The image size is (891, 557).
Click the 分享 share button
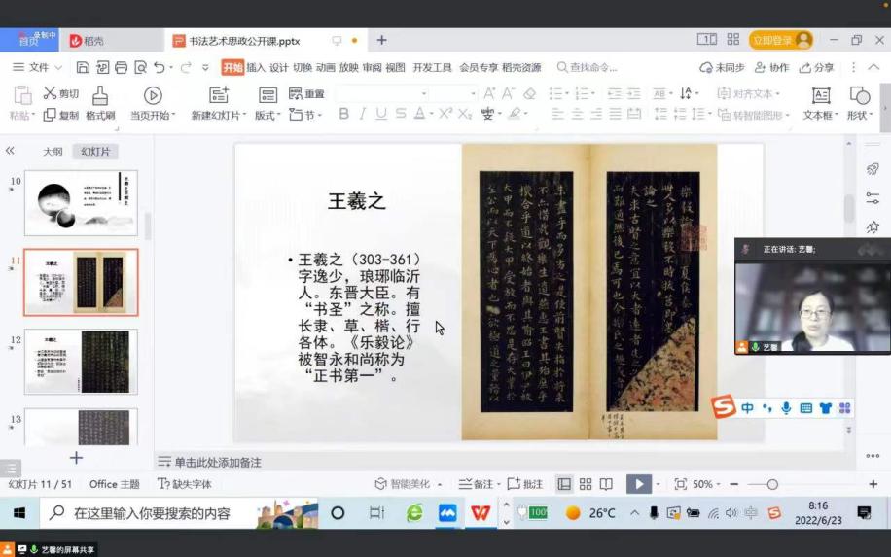coord(817,67)
